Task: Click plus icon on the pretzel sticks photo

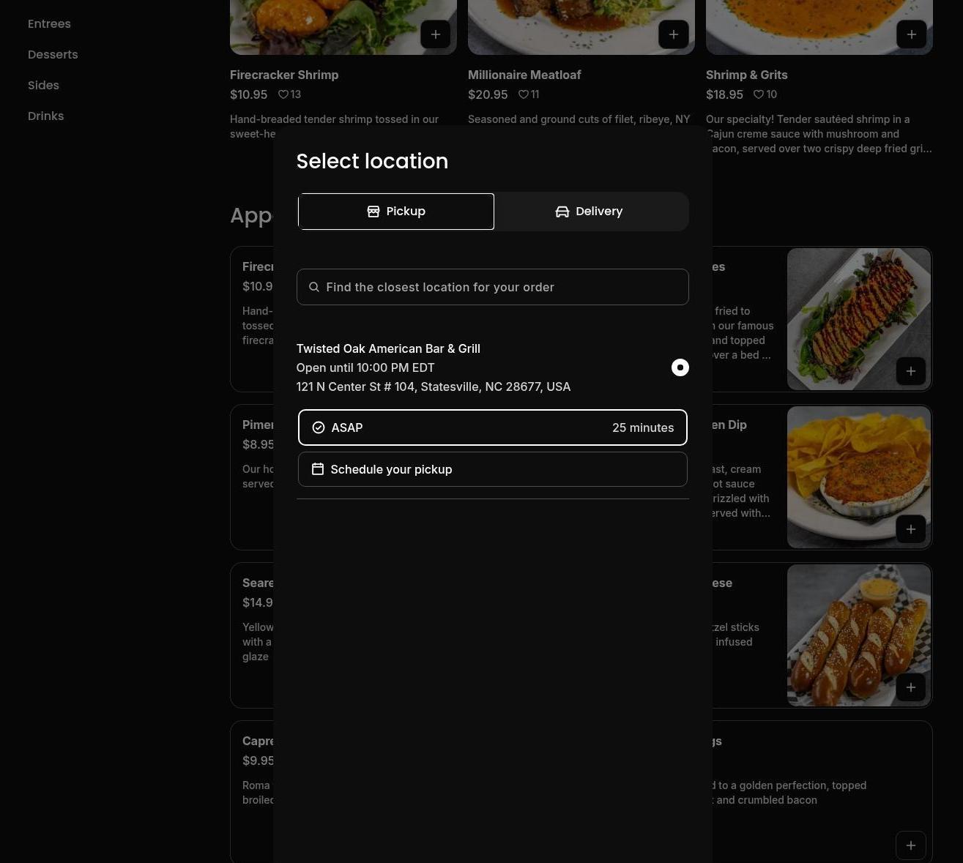Action: (x=910, y=687)
